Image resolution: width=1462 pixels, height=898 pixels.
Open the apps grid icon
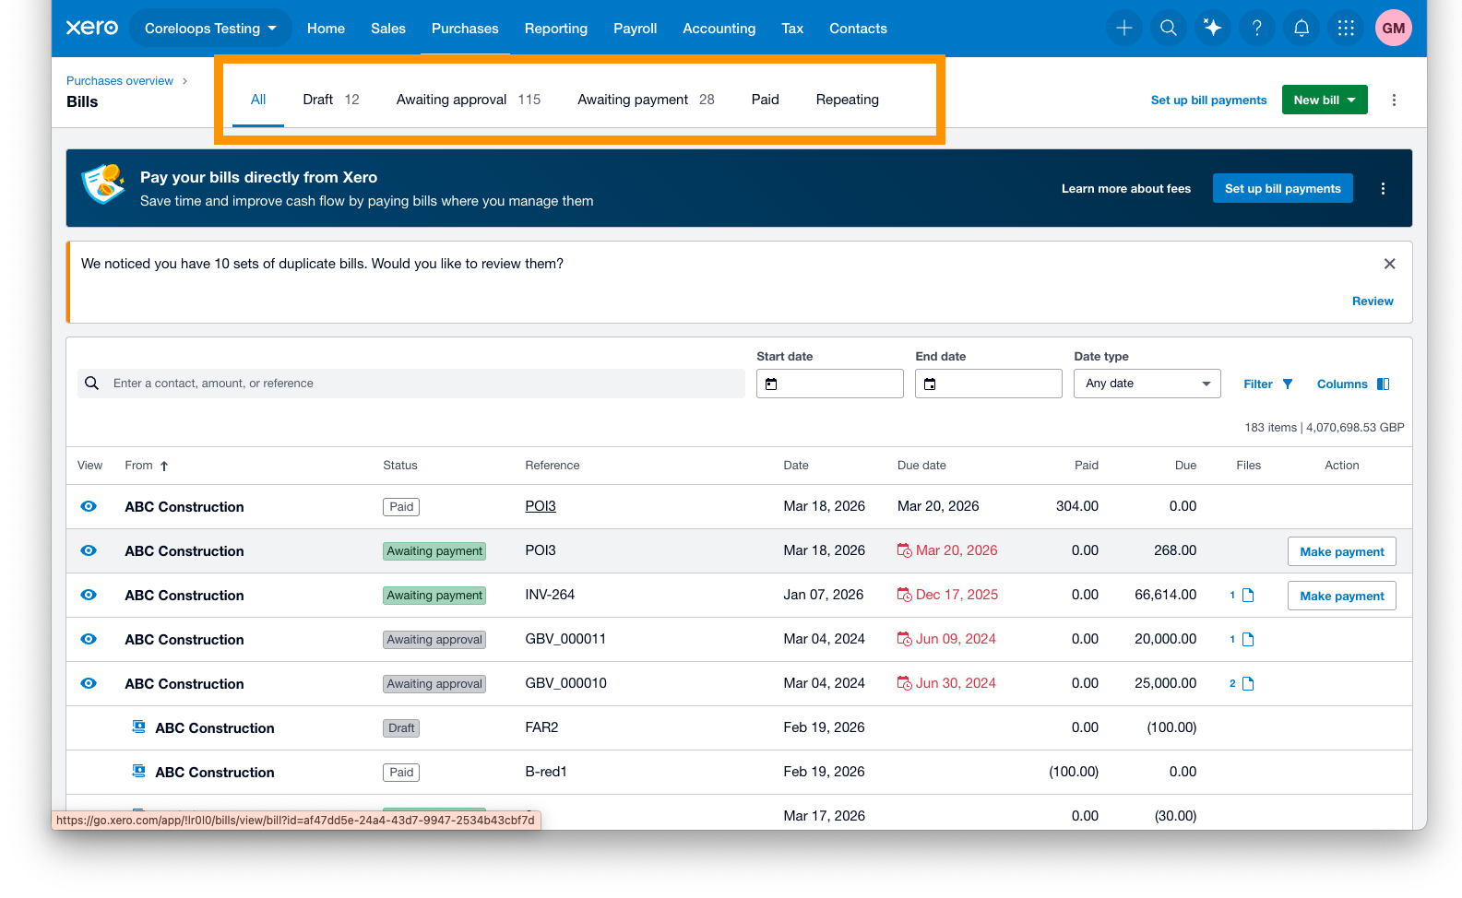point(1346,29)
